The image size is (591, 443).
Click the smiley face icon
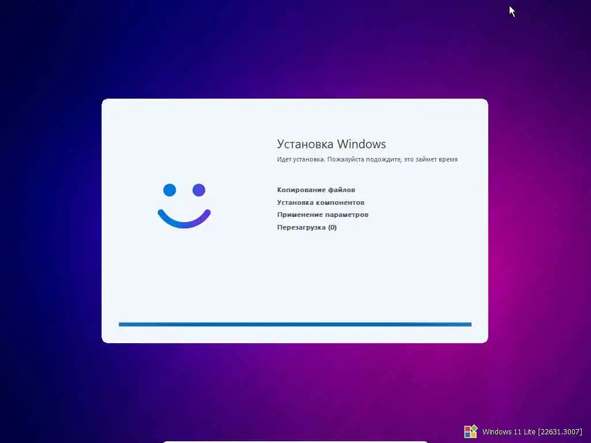click(x=184, y=206)
